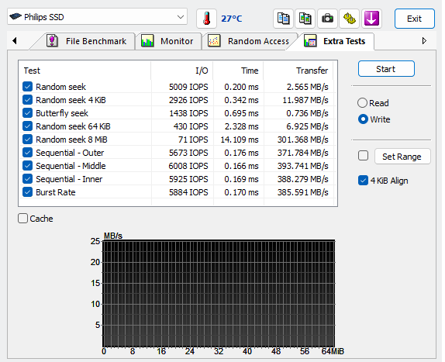
Task: Click the Set Range button
Action: 402,157
